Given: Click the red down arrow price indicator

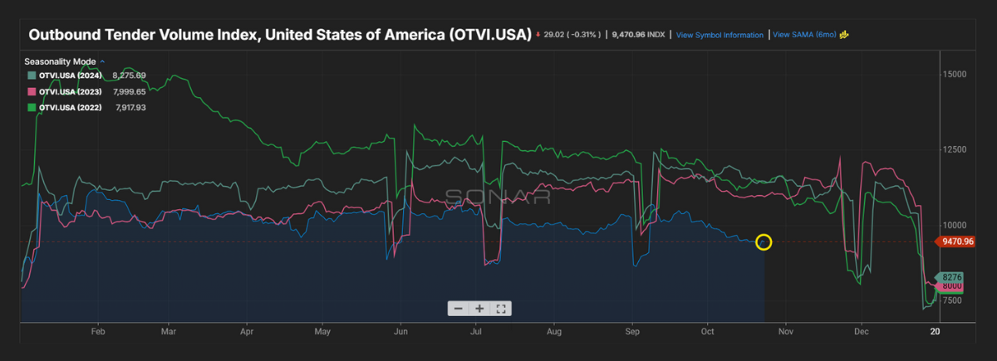Looking at the screenshot, I should coord(538,35).
